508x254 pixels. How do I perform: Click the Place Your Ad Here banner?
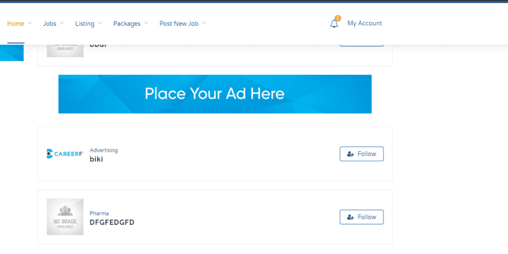(x=215, y=94)
